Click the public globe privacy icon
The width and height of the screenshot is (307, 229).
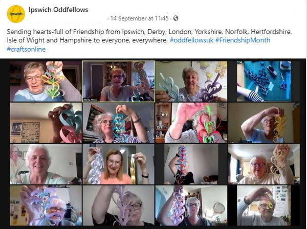coord(176,18)
